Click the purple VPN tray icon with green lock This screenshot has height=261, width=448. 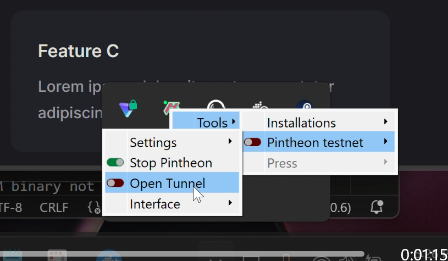click(x=129, y=107)
